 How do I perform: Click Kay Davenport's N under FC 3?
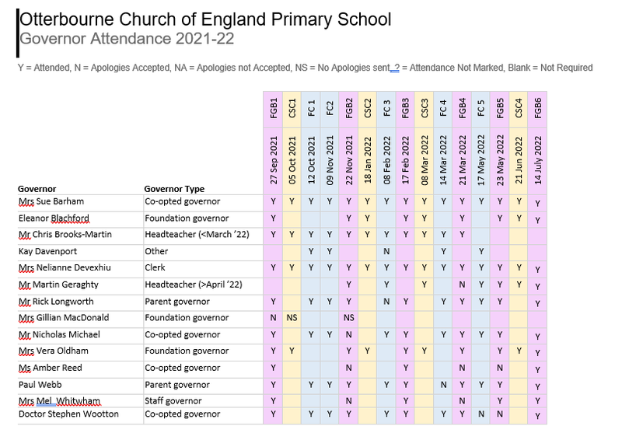click(x=386, y=251)
